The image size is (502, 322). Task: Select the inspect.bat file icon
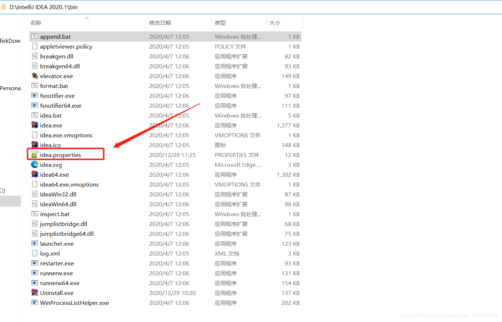pos(35,214)
